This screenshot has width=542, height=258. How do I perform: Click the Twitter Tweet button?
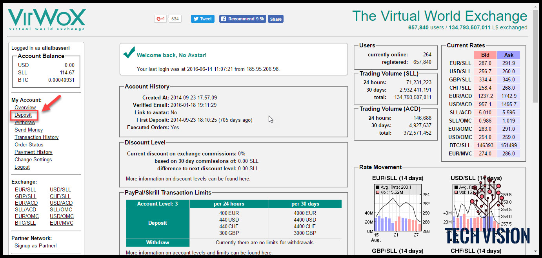(203, 19)
